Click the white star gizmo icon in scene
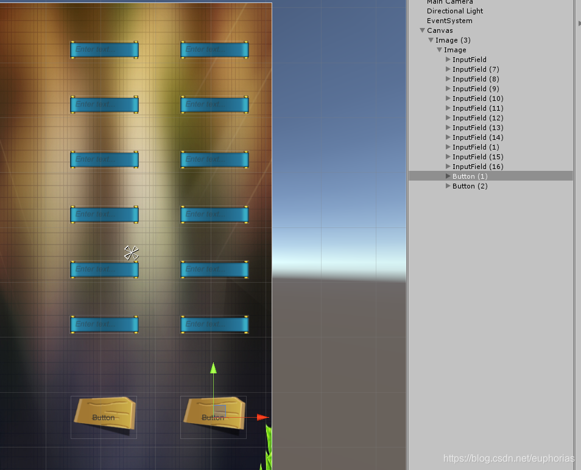The height and width of the screenshot is (470, 581). pos(131,253)
